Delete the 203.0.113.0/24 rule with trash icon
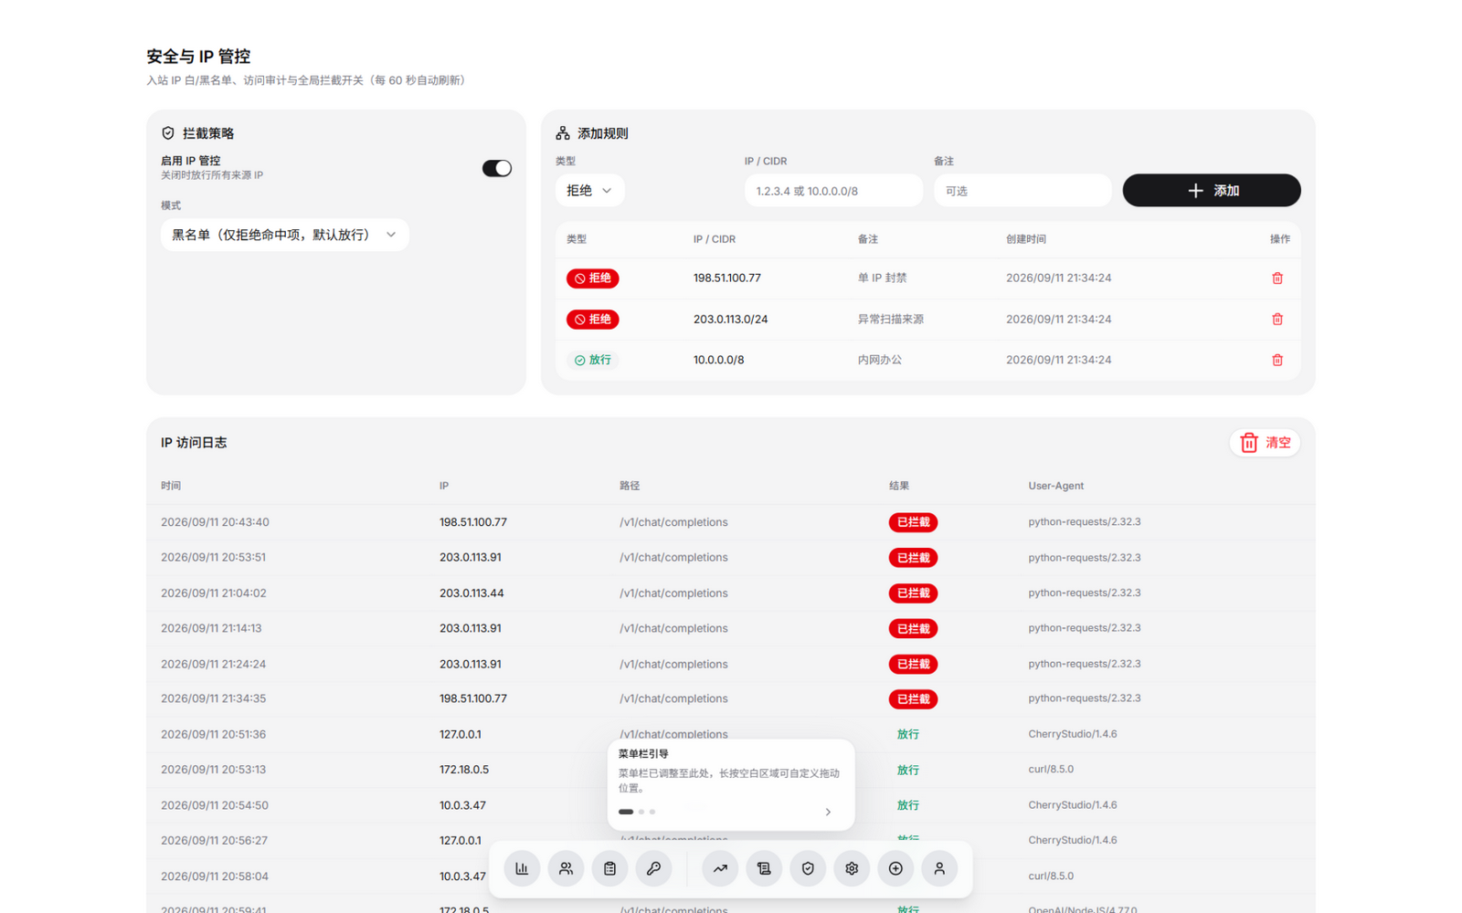Screen dimensions: 1462x913 pyautogui.click(x=1277, y=320)
